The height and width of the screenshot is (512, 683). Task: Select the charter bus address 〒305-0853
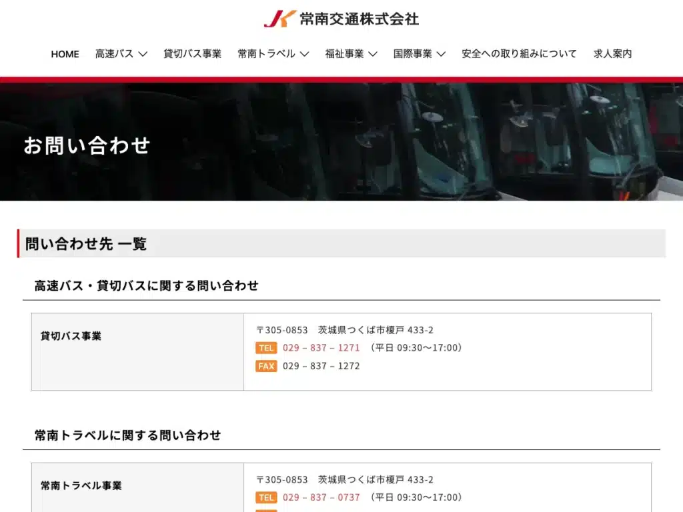point(345,330)
